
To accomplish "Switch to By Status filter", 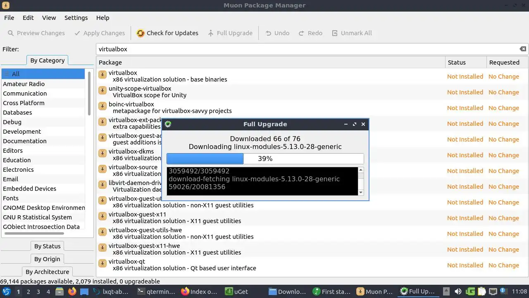I will click(x=47, y=246).
